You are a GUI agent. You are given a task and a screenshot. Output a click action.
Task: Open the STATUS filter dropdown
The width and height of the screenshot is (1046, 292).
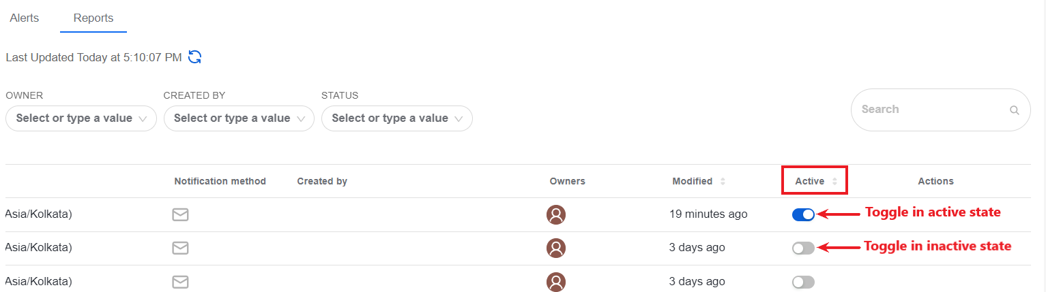coord(397,118)
